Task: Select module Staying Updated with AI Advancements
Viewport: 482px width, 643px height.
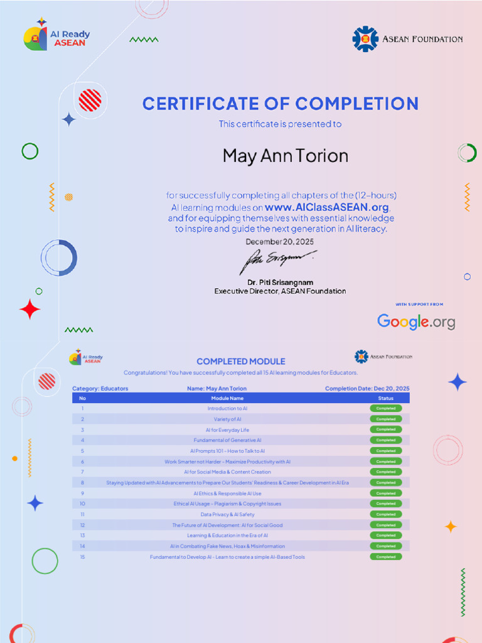Action: click(x=227, y=483)
